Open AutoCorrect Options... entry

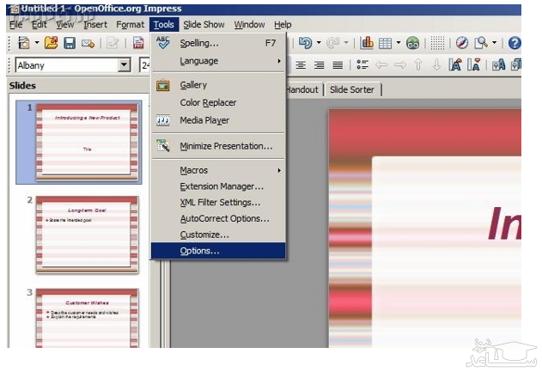coord(224,218)
